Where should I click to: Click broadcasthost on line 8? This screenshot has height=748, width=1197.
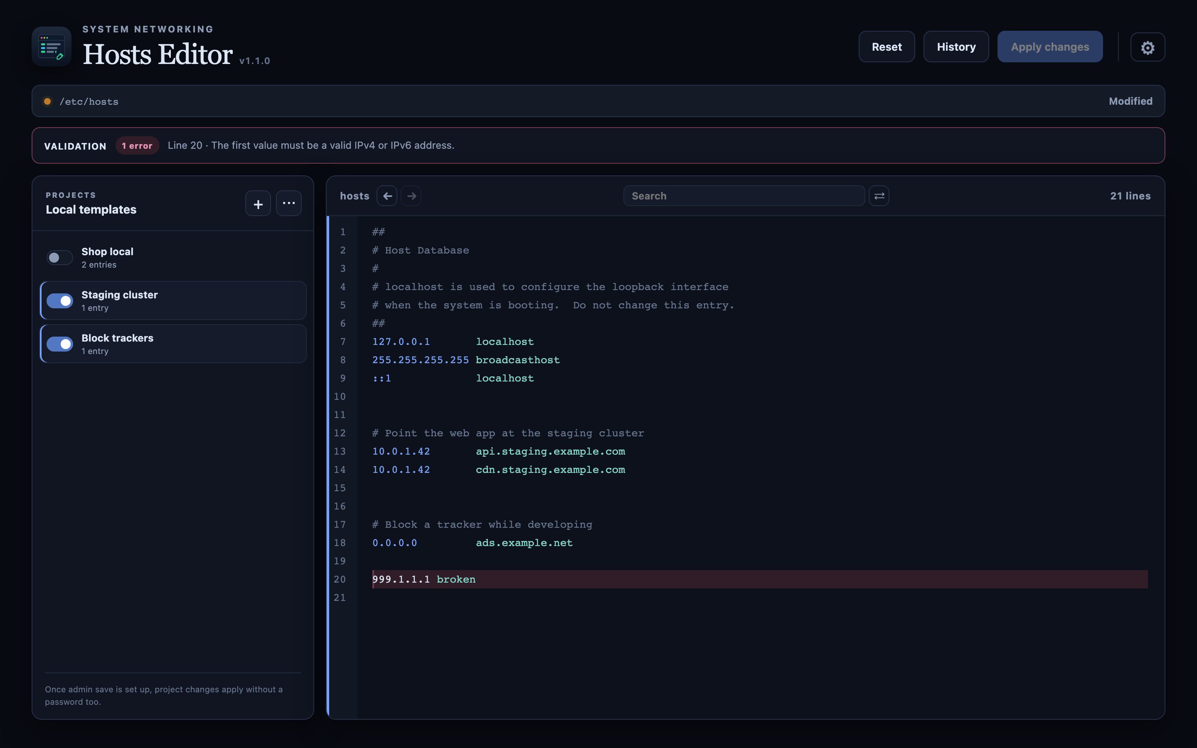(518, 360)
